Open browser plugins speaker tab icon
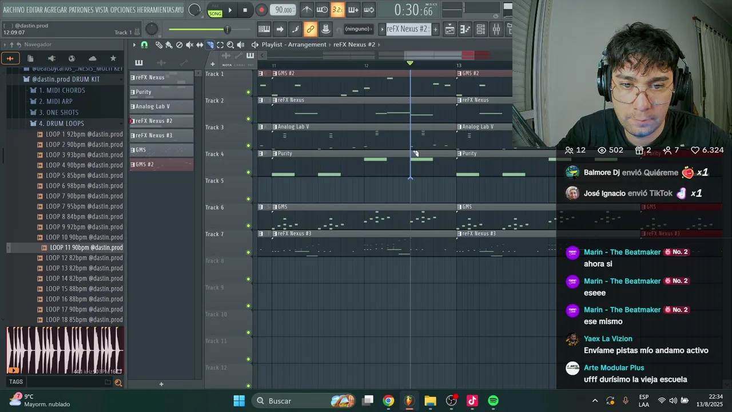Image resolution: width=732 pixels, height=412 pixels. [51, 58]
